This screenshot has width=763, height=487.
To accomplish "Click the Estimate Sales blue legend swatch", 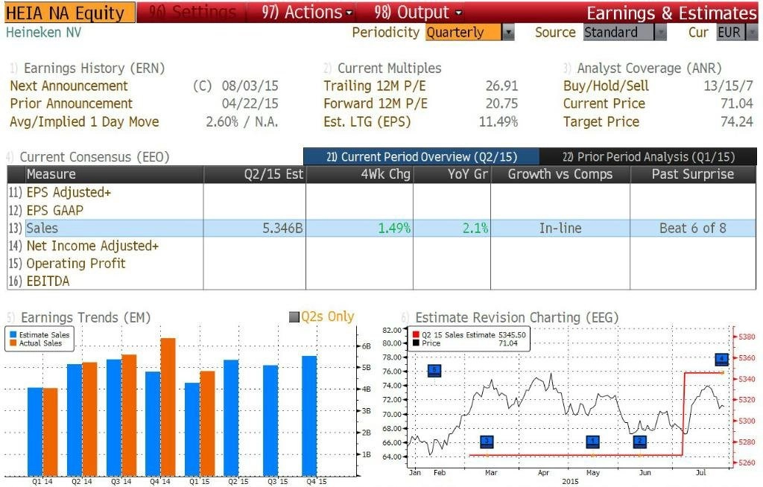I will coord(13,335).
